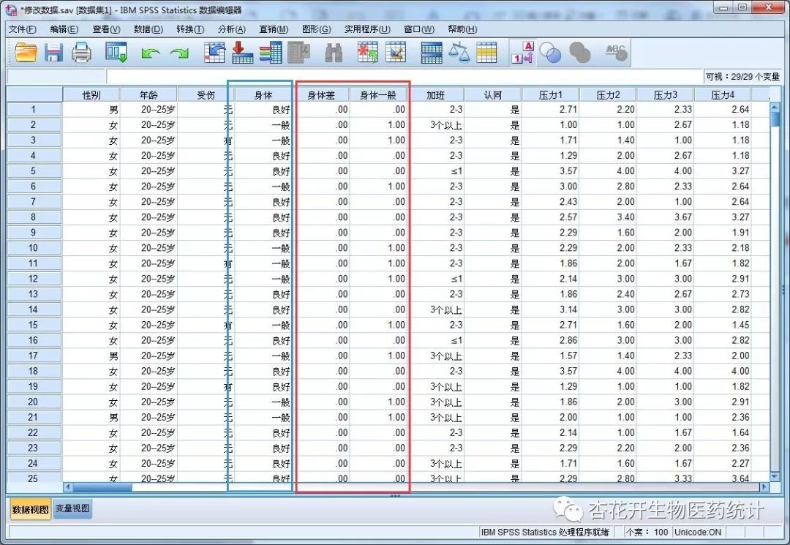Switch to the 变量视图 tab
Viewport: 790px width, 545px height.
pos(72,508)
